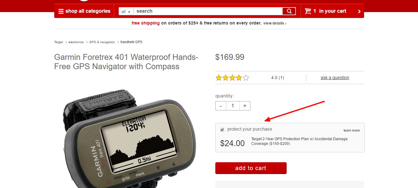Click the first gold rating star

219,78
